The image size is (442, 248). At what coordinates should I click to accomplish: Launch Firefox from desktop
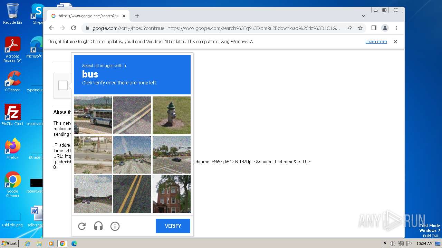[12, 148]
